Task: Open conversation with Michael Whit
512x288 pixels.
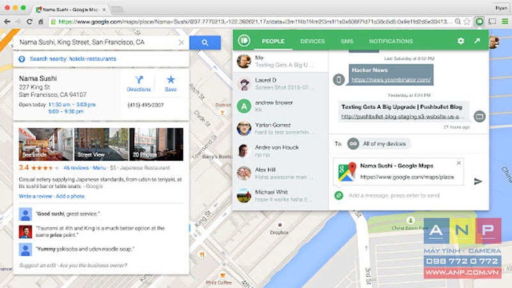Action: 280,196
